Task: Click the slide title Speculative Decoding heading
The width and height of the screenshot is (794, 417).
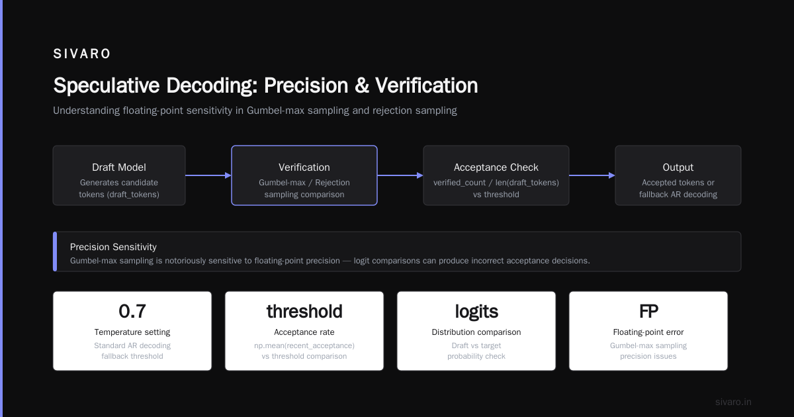Action: coord(265,86)
